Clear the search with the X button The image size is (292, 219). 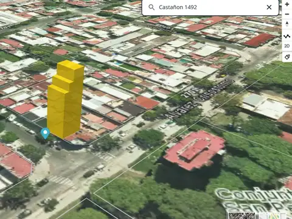[x=269, y=7]
